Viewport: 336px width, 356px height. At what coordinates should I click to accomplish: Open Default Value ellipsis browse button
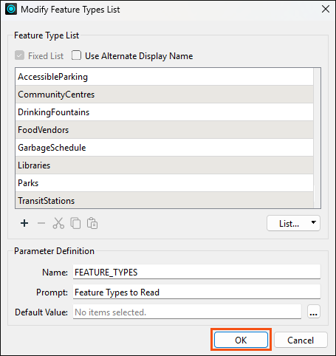pyautogui.click(x=314, y=312)
